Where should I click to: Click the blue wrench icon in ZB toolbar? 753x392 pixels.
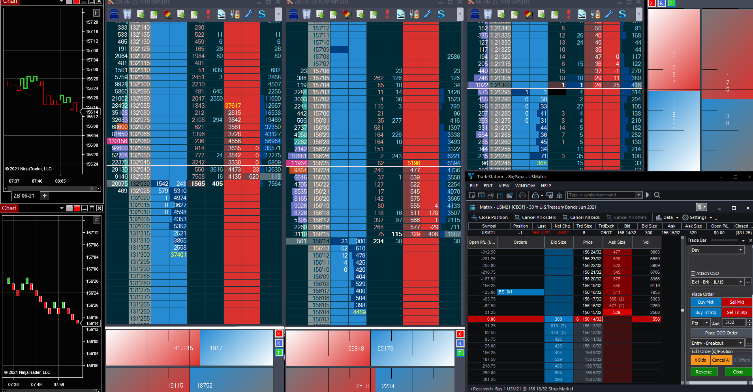[428, 15]
